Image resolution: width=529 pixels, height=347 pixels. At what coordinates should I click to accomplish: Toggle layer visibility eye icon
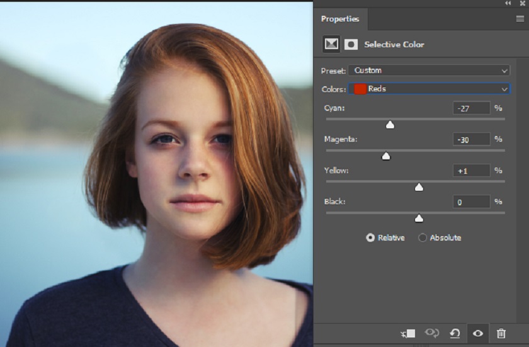click(478, 333)
